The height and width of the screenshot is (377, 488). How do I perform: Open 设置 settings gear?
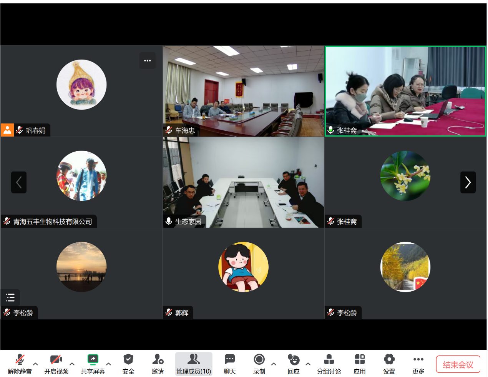pos(389,364)
